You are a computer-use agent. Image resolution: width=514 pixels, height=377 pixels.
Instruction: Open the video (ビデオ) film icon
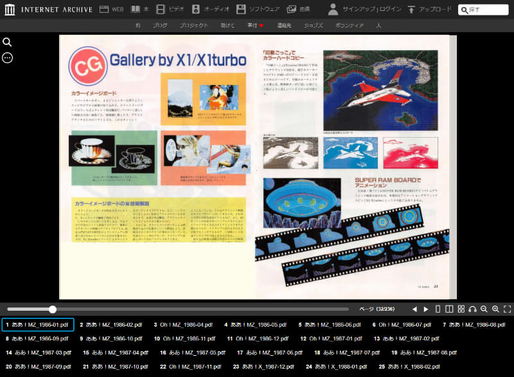(x=161, y=9)
